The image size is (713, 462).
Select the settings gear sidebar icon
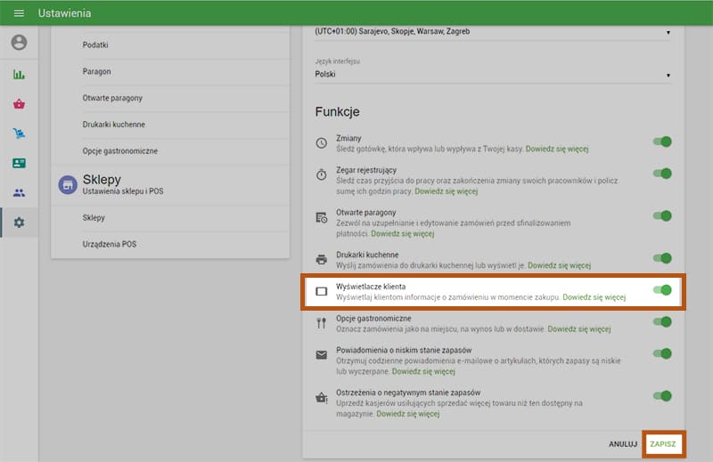point(19,222)
